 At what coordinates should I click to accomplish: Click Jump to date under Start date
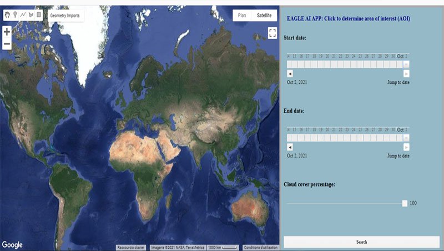click(x=398, y=82)
